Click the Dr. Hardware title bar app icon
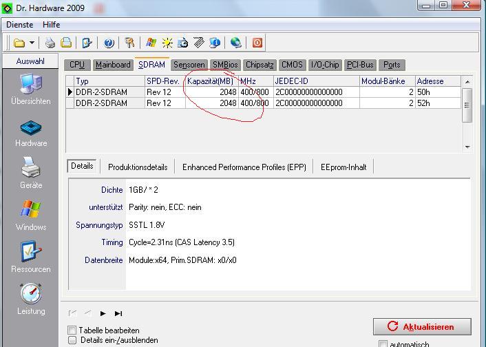 click(7, 8)
